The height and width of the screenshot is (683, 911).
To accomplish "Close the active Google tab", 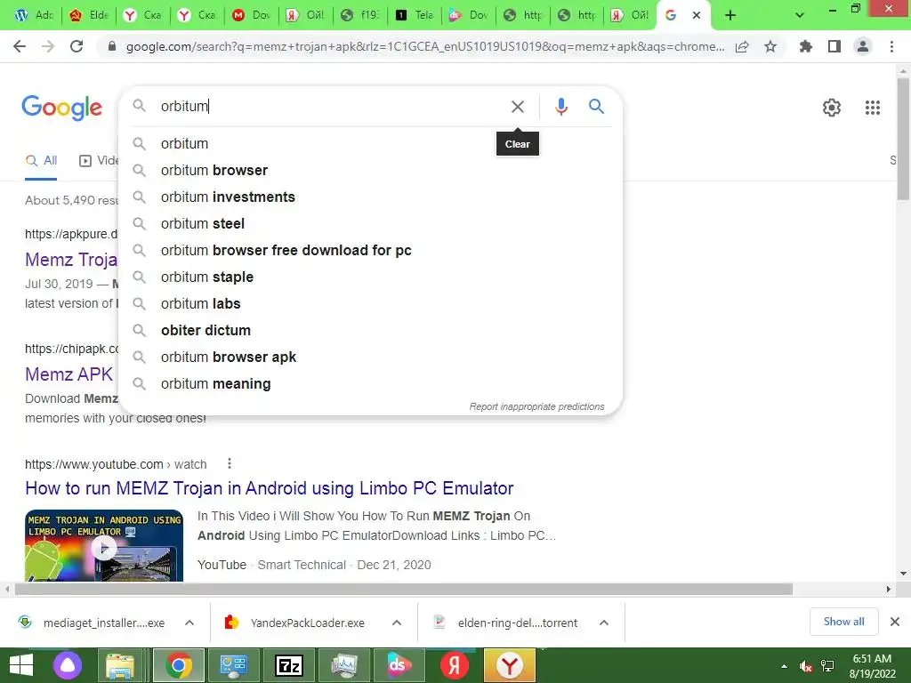I will (x=696, y=15).
